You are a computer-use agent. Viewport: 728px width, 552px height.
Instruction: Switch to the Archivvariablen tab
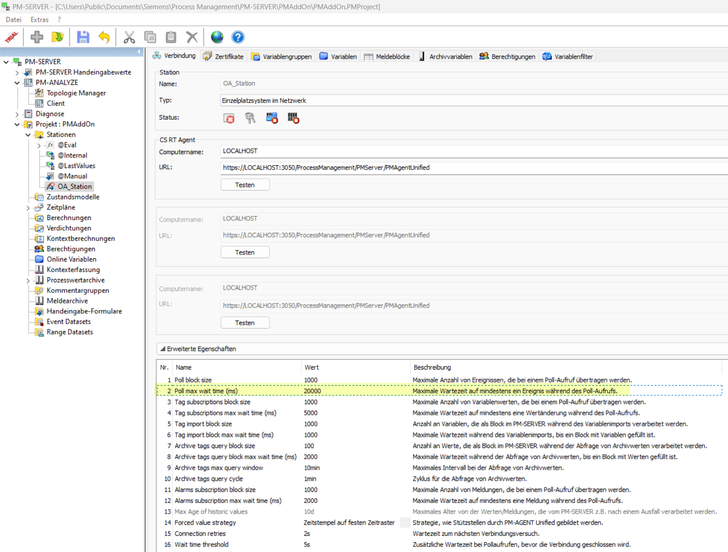click(446, 56)
